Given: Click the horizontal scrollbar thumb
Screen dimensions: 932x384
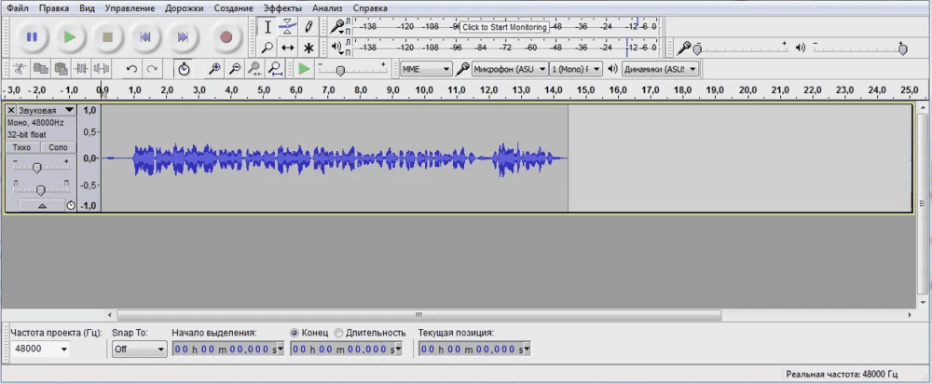Looking at the screenshot, I should point(418,314).
